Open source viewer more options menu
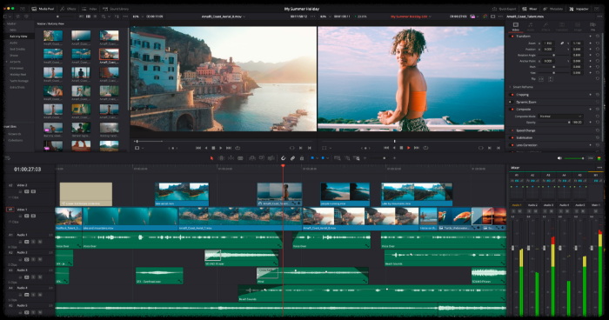The width and height of the screenshot is (609, 320). point(313,17)
